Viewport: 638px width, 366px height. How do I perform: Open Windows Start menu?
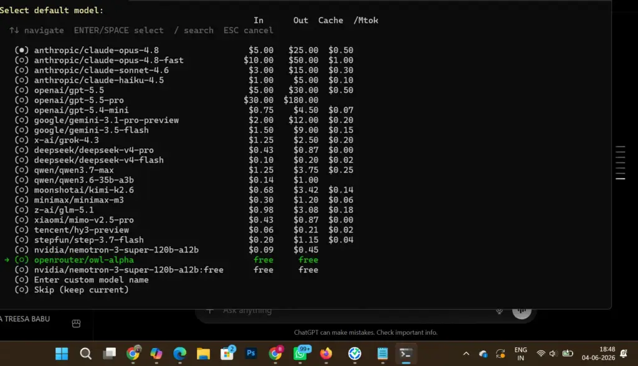pos(62,354)
